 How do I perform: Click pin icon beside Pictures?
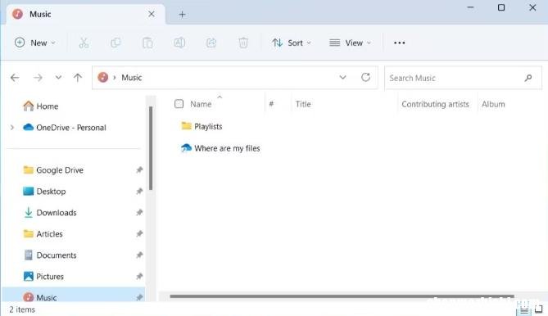click(x=139, y=277)
